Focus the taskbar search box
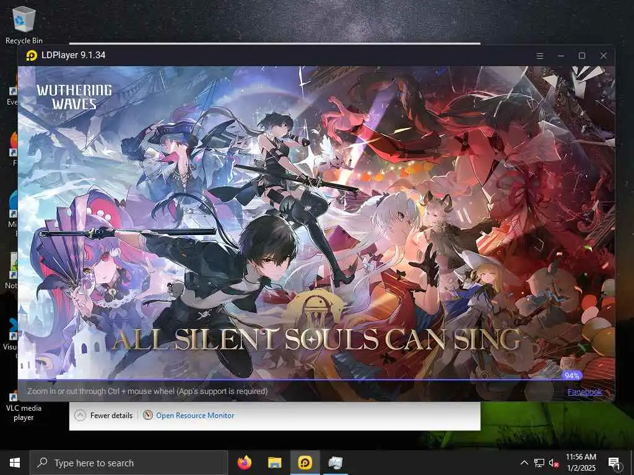The image size is (634, 475). (129, 463)
